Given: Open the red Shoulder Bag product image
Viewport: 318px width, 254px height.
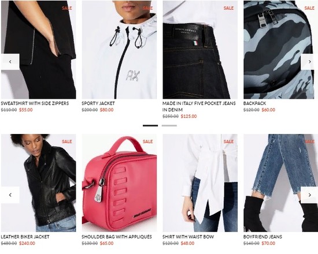Looking at the screenshot, I should tap(119, 183).
